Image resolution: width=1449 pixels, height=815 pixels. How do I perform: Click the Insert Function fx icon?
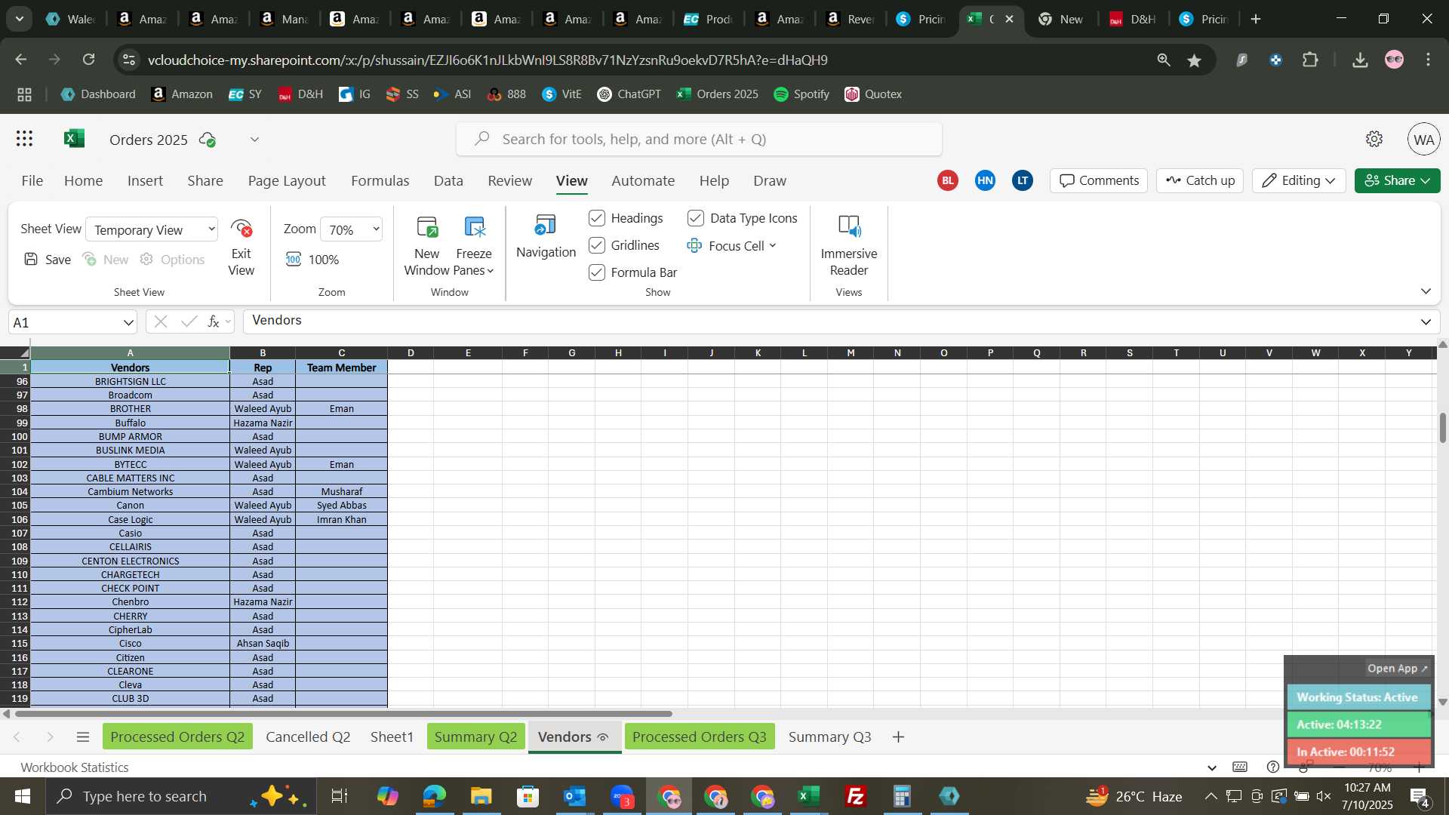(x=214, y=322)
